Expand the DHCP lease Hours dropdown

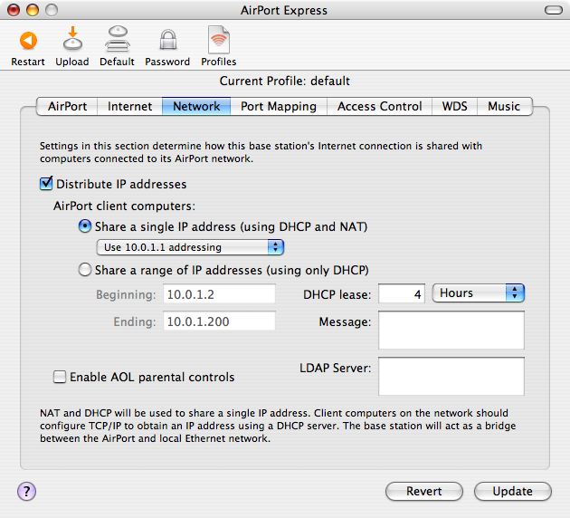coord(480,293)
